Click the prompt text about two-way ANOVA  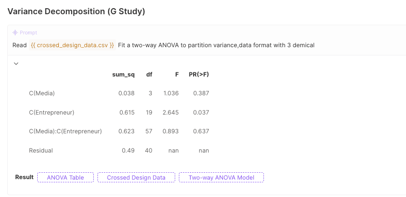click(x=216, y=45)
